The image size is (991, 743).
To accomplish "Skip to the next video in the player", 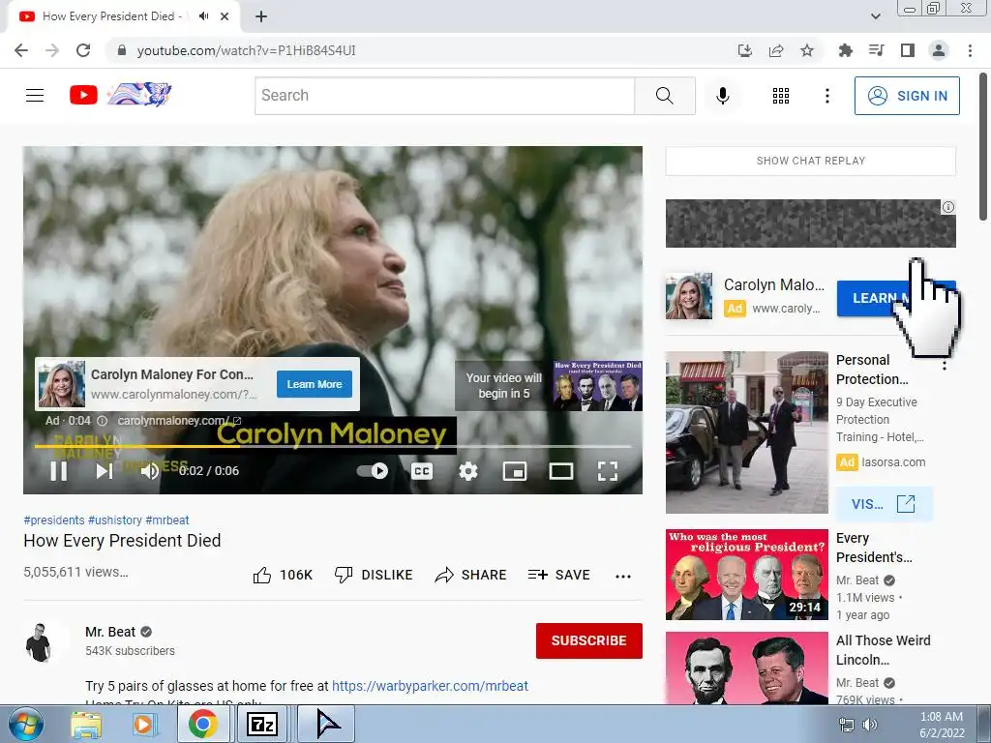I will point(105,471).
